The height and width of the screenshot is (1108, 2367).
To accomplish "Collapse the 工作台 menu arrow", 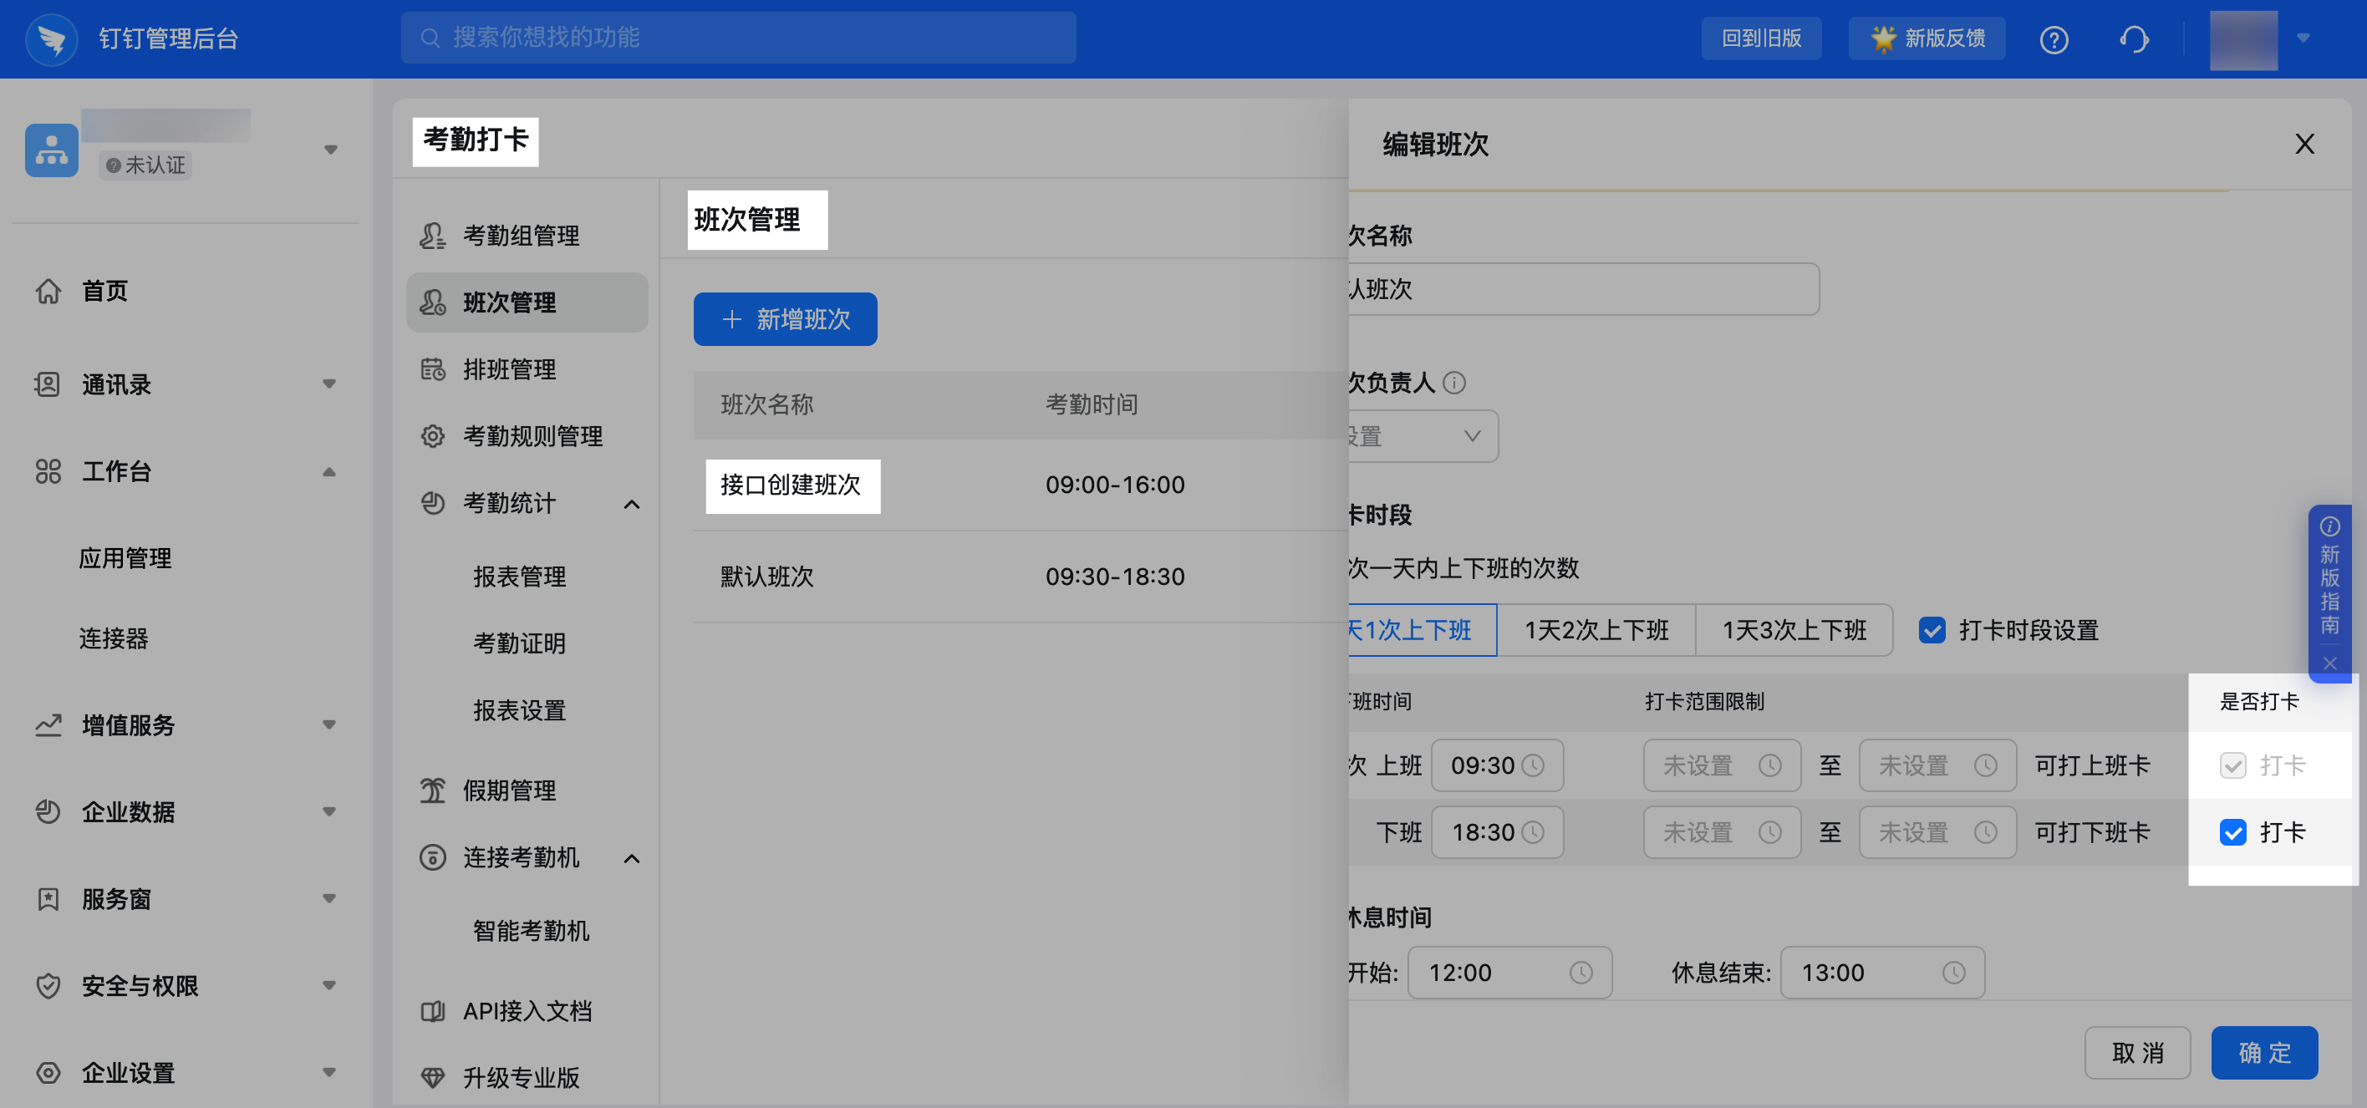I will [329, 471].
